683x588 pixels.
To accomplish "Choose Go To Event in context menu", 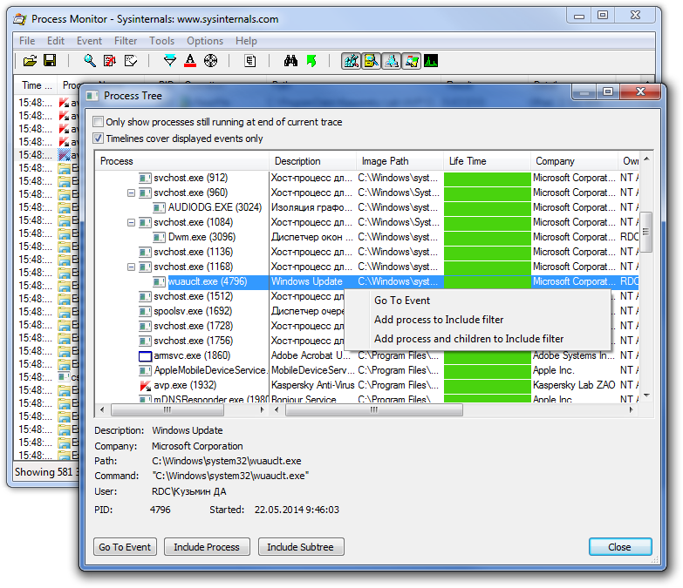I will click(x=477, y=301).
